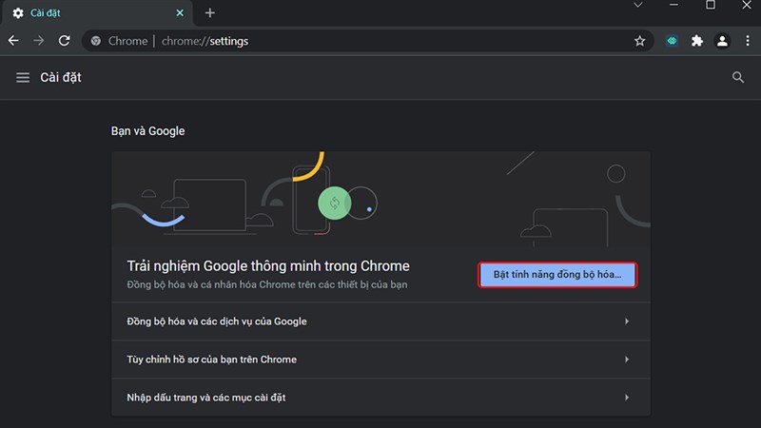The image size is (761, 428).
Task: Open the teal extension icon in toolbar
Action: pos(672,41)
